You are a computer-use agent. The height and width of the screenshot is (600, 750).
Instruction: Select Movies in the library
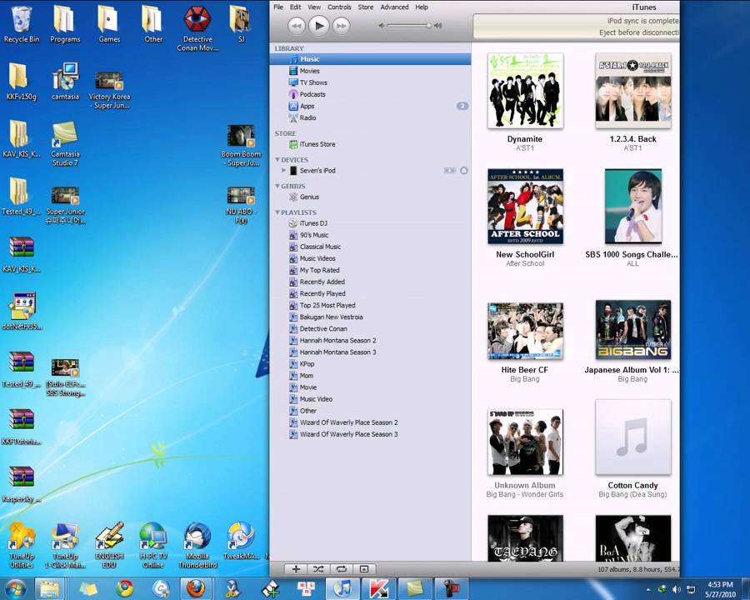click(x=370, y=71)
